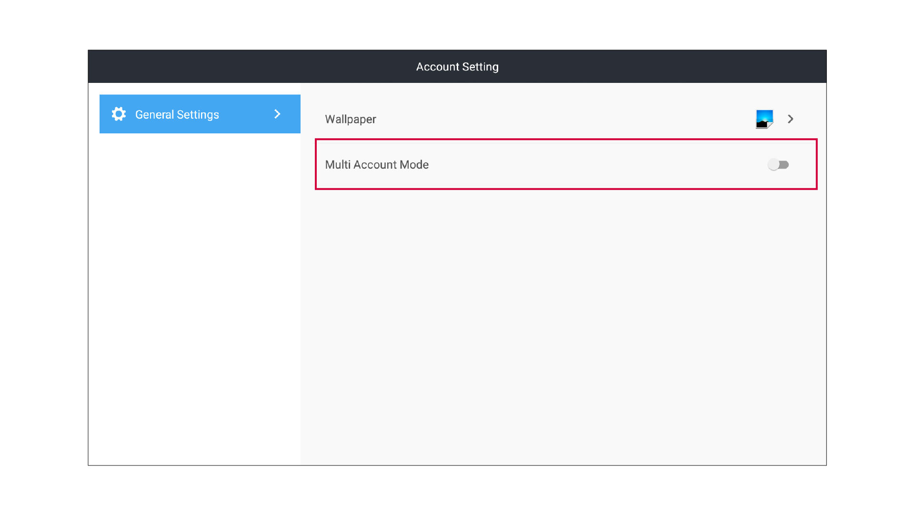Click the gray track of the Multi Account switch

(784, 164)
